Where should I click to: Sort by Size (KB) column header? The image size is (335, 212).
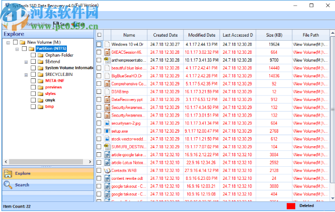click(274, 35)
